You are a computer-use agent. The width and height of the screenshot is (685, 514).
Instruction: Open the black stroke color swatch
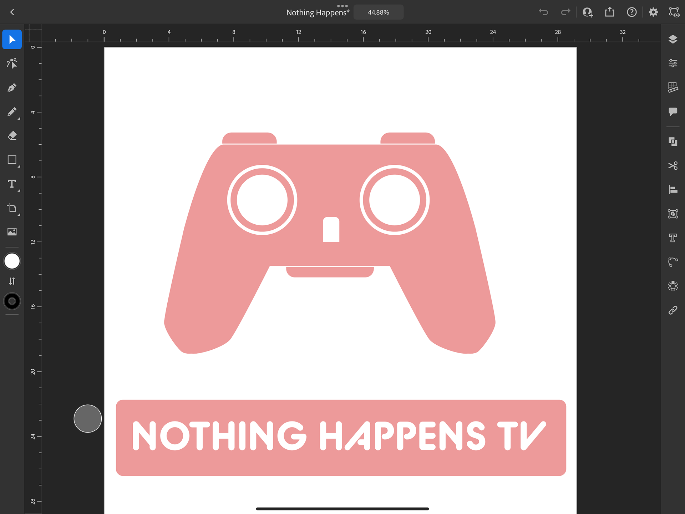click(x=12, y=301)
